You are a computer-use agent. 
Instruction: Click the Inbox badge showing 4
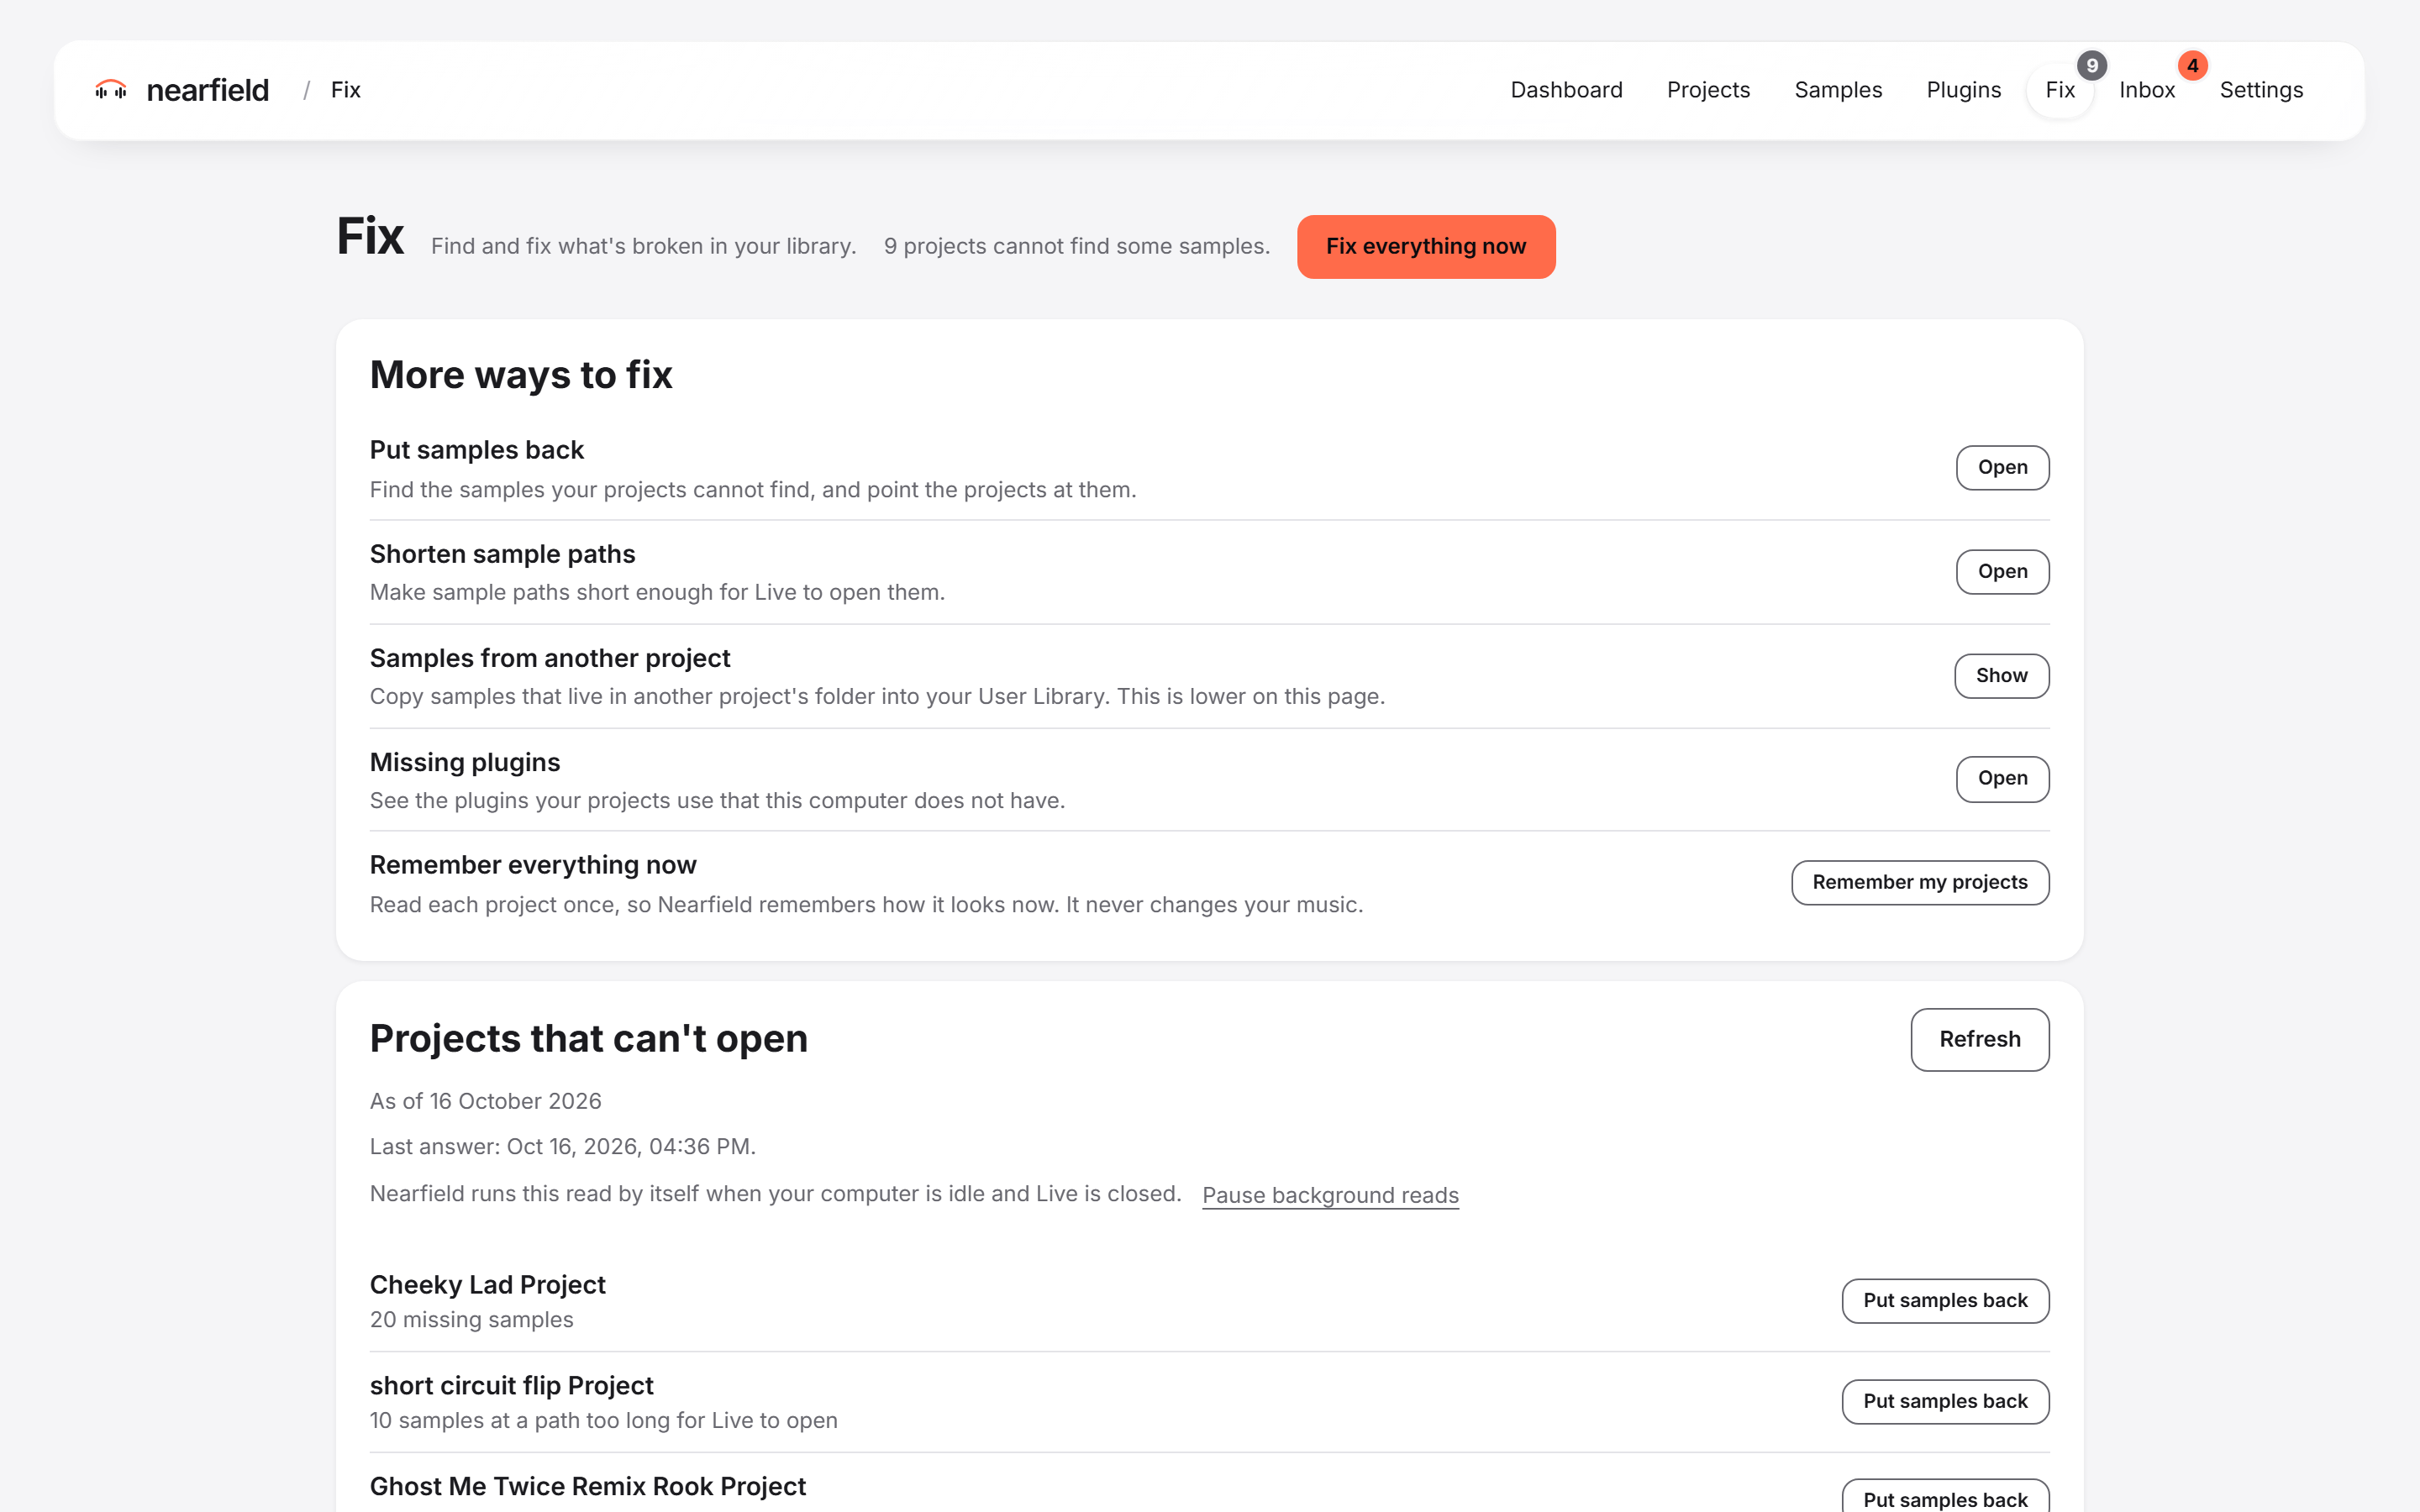pos(2192,66)
